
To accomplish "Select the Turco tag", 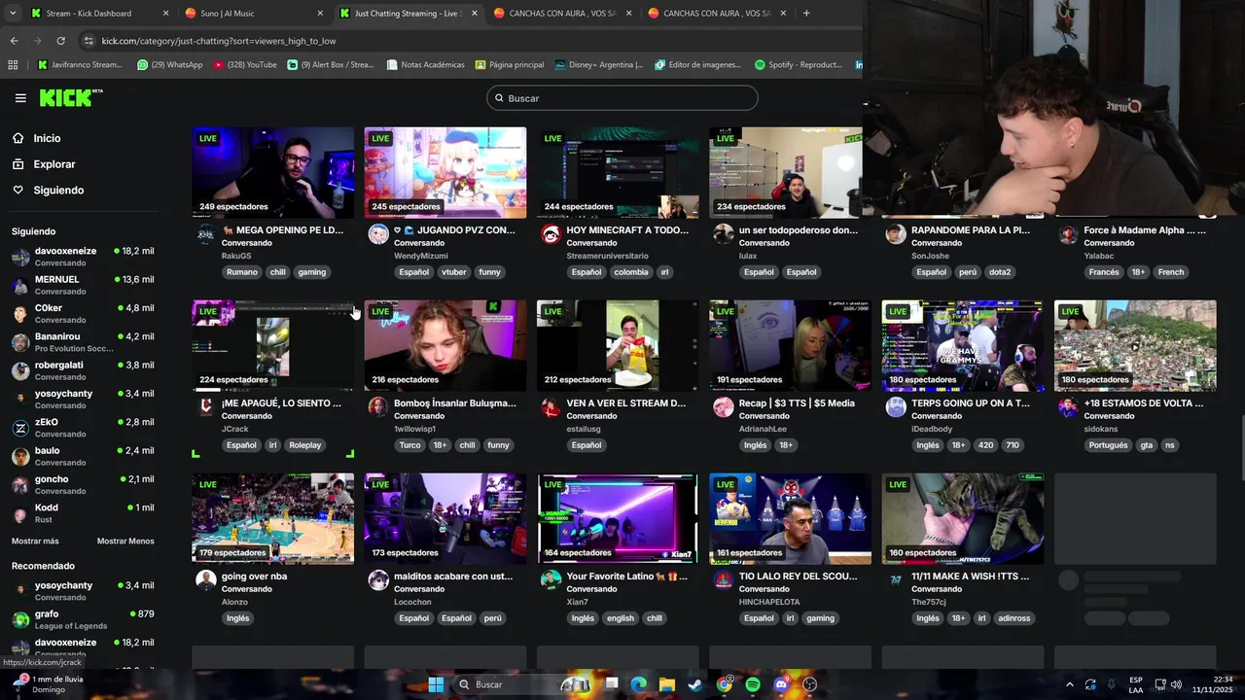I will (x=410, y=445).
